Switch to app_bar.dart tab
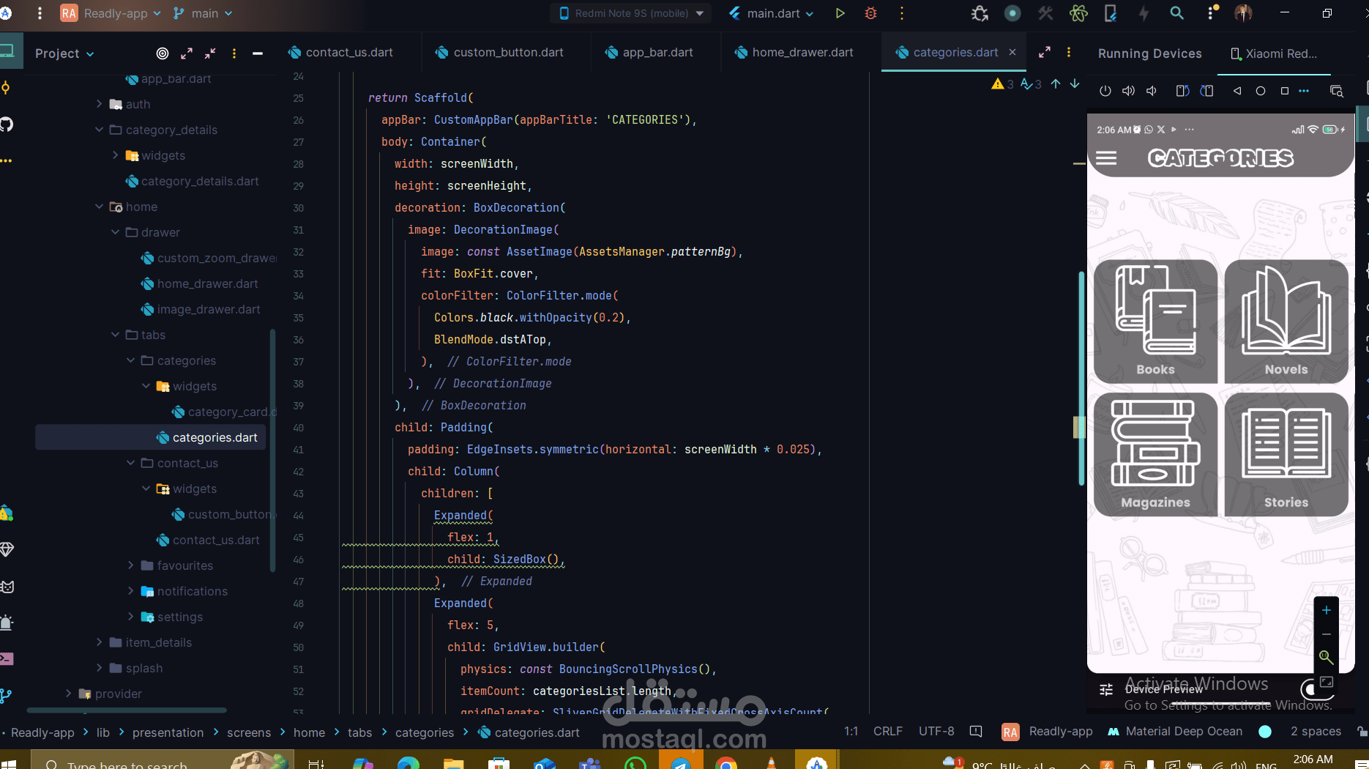 [649, 53]
